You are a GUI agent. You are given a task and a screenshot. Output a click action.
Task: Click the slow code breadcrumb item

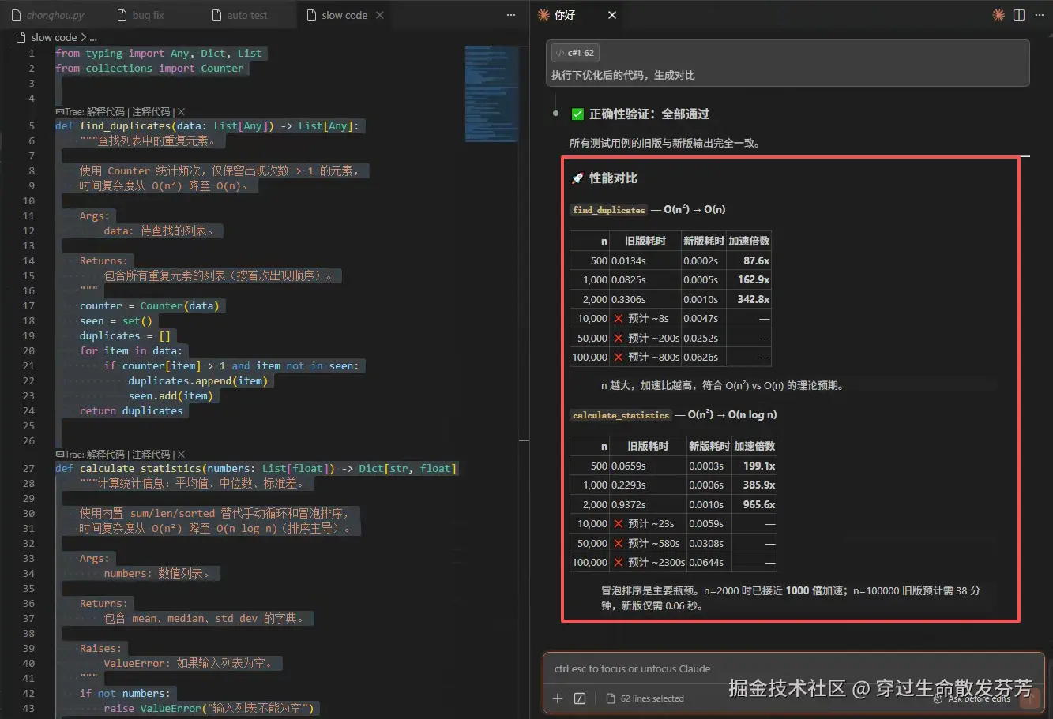tap(54, 37)
